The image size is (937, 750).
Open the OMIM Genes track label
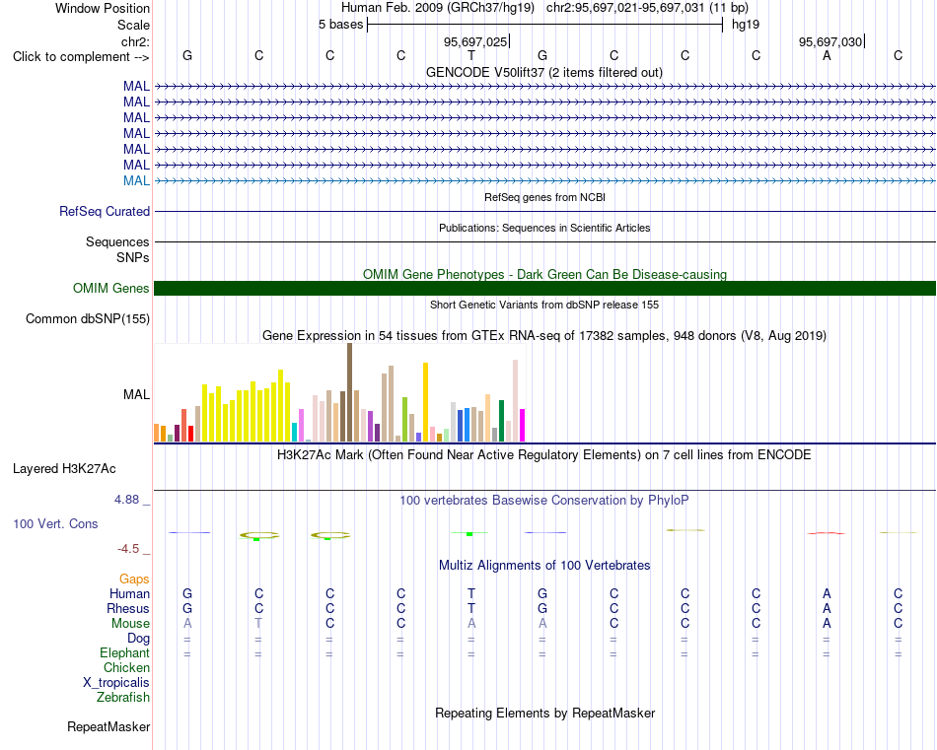110,289
